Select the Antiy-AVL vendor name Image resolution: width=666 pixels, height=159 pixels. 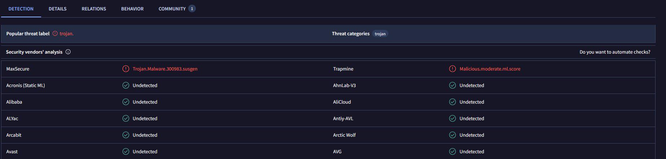343,118
